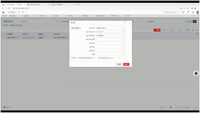Click lookup icon in 资产类别 field
The image size is (201, 113).
point(123,47)
